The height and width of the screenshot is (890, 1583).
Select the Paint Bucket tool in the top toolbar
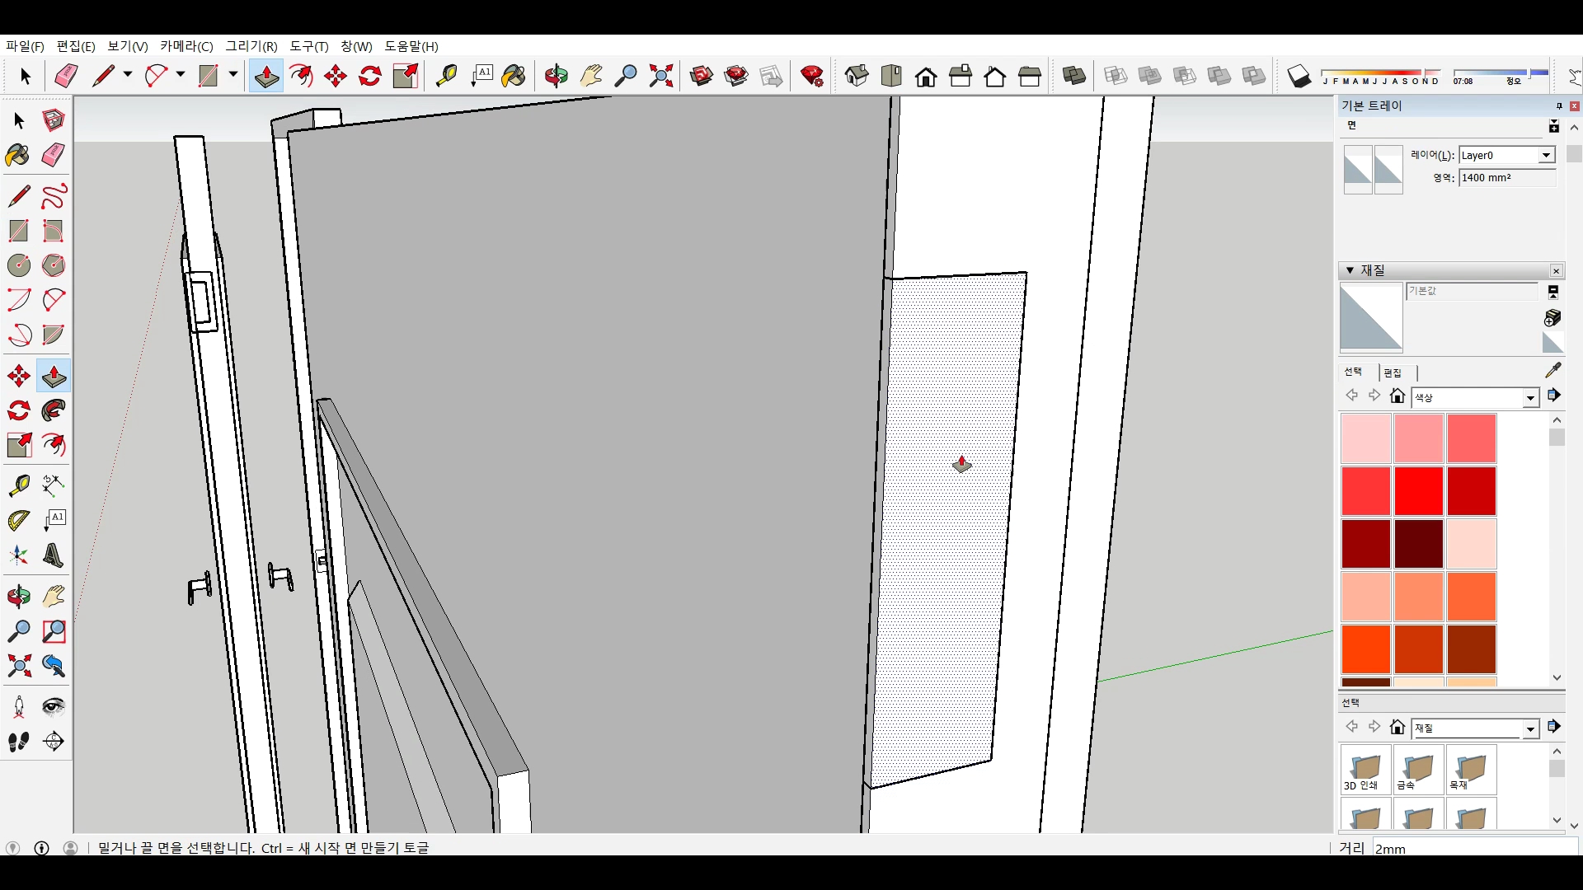pos(513,76)
